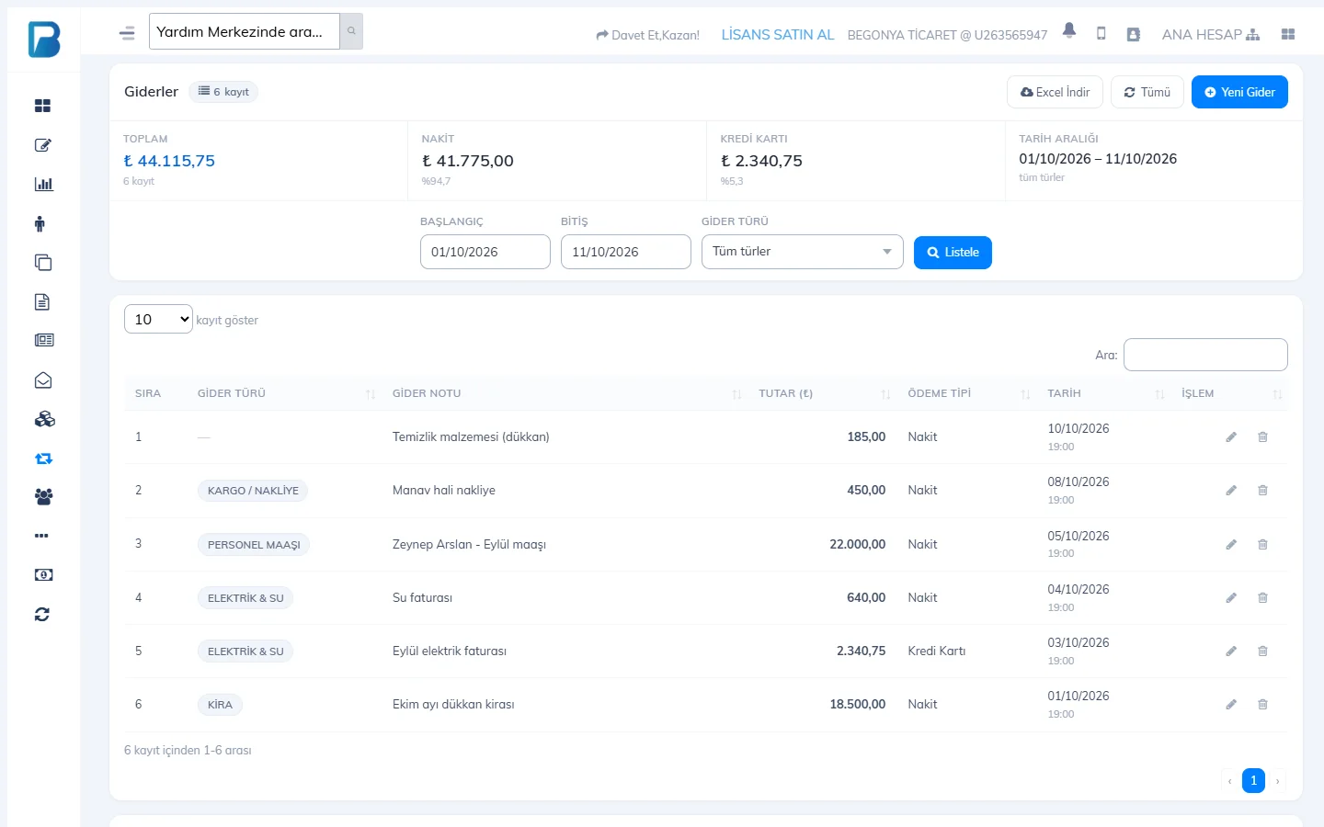Open the users group sidebar icon
Image resolution: width=1324 pixels, height=827 pixels.
(43, 496)
